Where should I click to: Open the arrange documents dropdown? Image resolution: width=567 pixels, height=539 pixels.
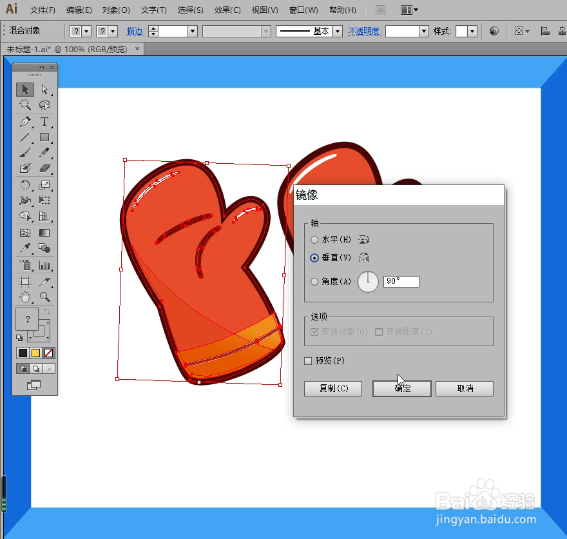409,10
